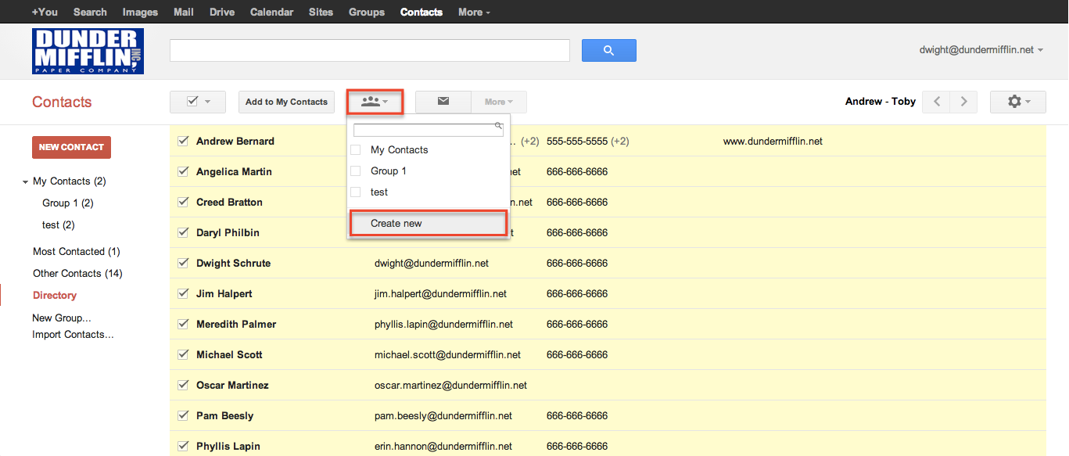1069x456 pixels.
Task: Deselect Creed Bratton's checkbox
Action: pos(183,202)
